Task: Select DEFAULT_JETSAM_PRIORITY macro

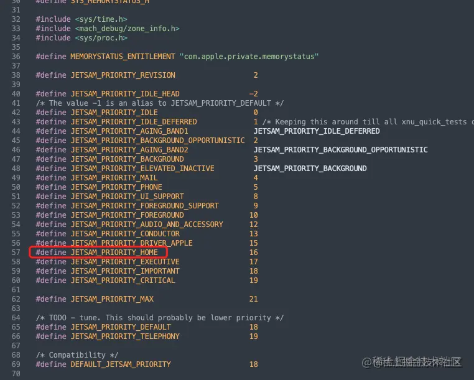Action: pyautogui.click(x=121, y=364)
